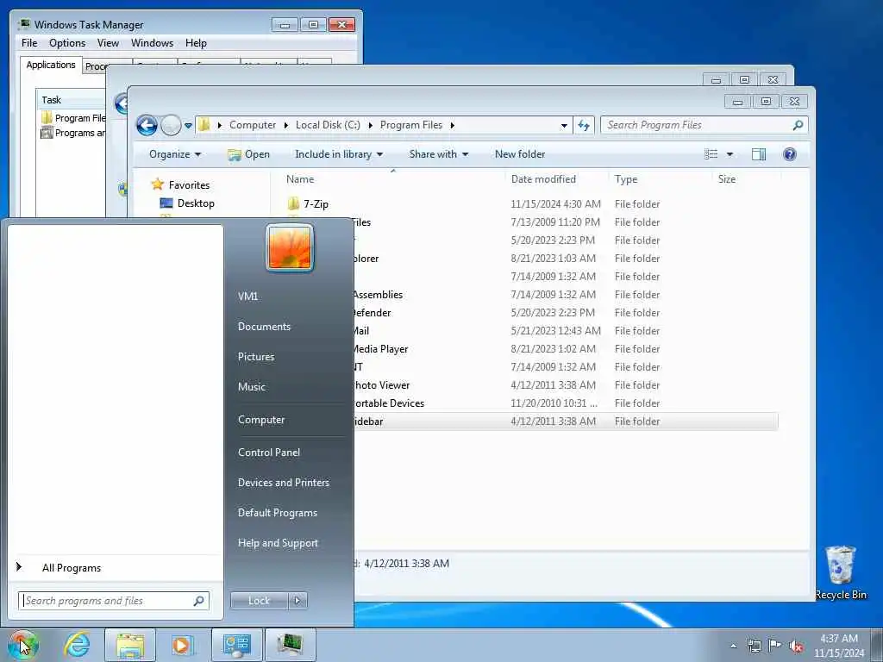This screenshot has height=662, width=883.
Task: Sort by the Name column header
Action: tap(300, 179)
